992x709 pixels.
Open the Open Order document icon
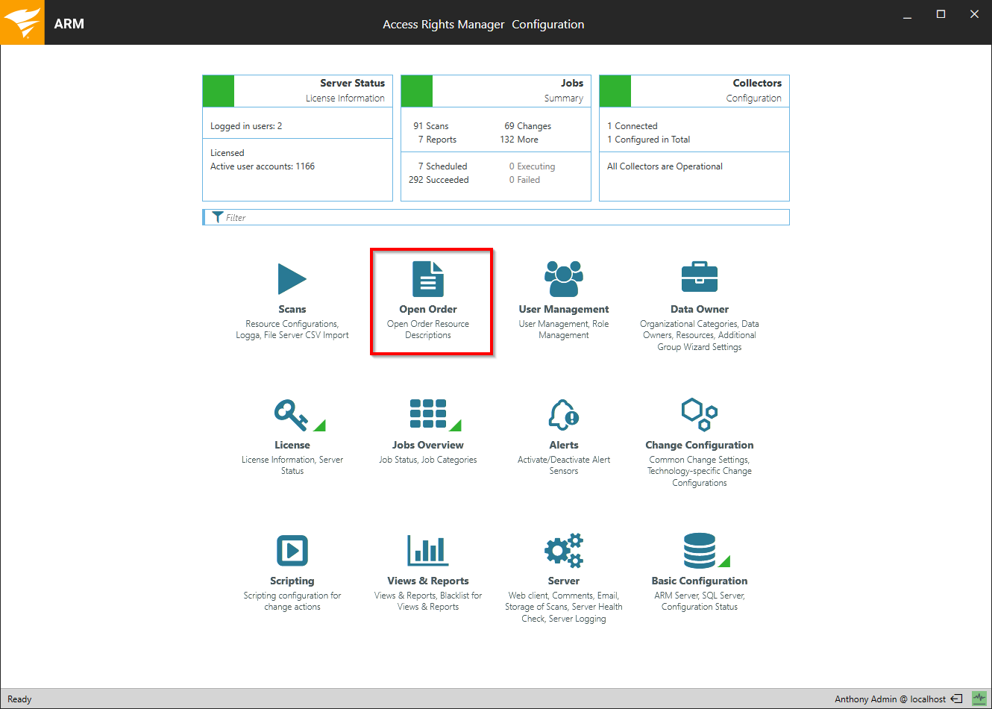(428, 279)
